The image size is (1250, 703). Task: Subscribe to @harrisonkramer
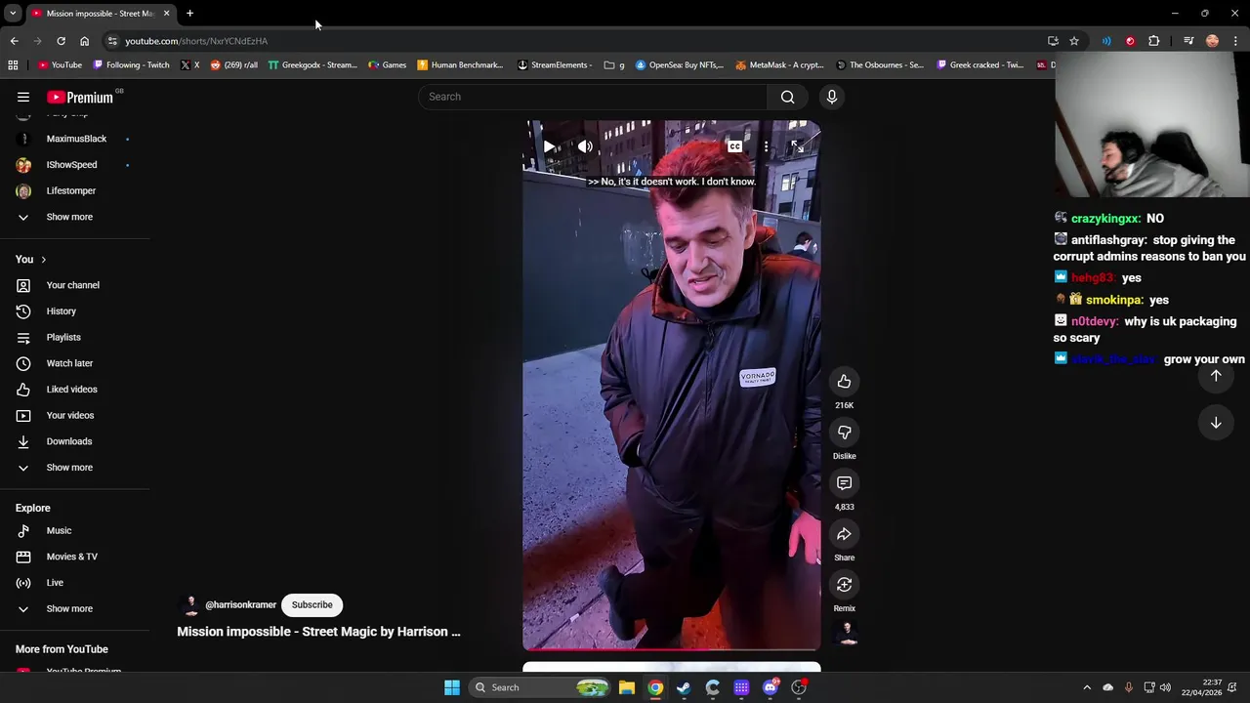point(312,604)
